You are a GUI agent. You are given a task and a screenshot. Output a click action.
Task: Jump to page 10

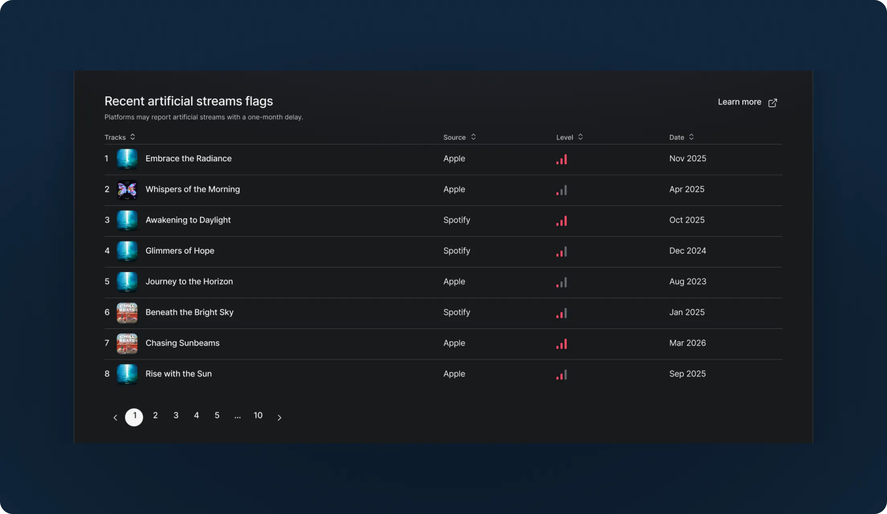[x=258, y=416]
